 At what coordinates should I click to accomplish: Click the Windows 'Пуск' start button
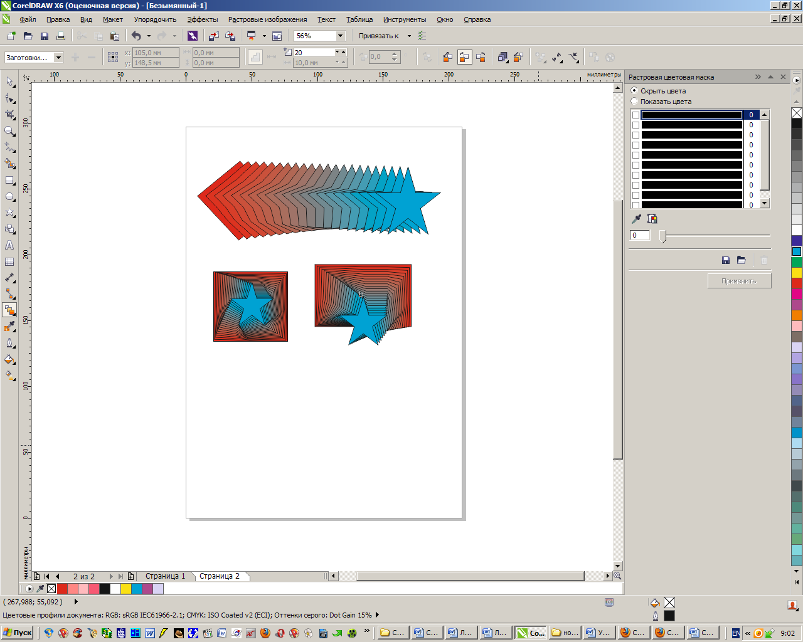pyautogui.click(x=18, y=633)
